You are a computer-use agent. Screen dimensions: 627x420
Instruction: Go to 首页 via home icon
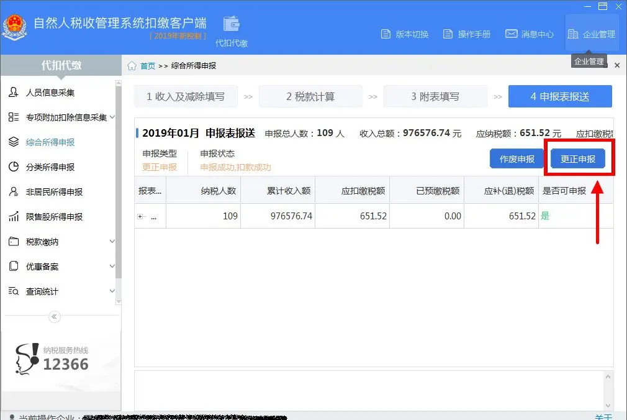click(x=132, y=66)
